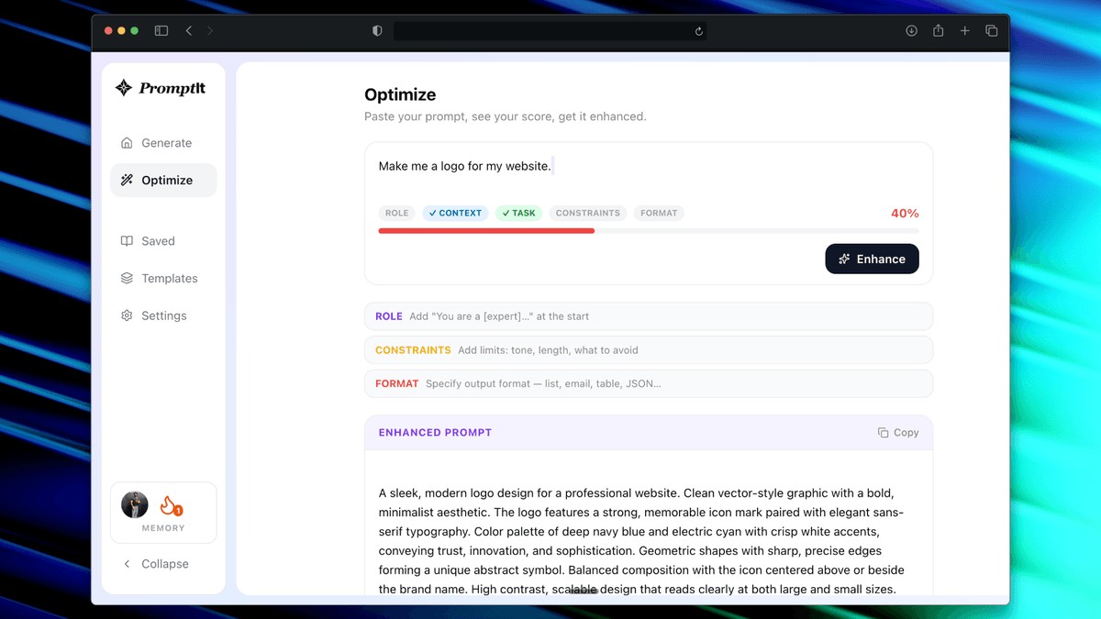Go back with browser back arrow
1101x619 pixels.
[x=189, y=30]
